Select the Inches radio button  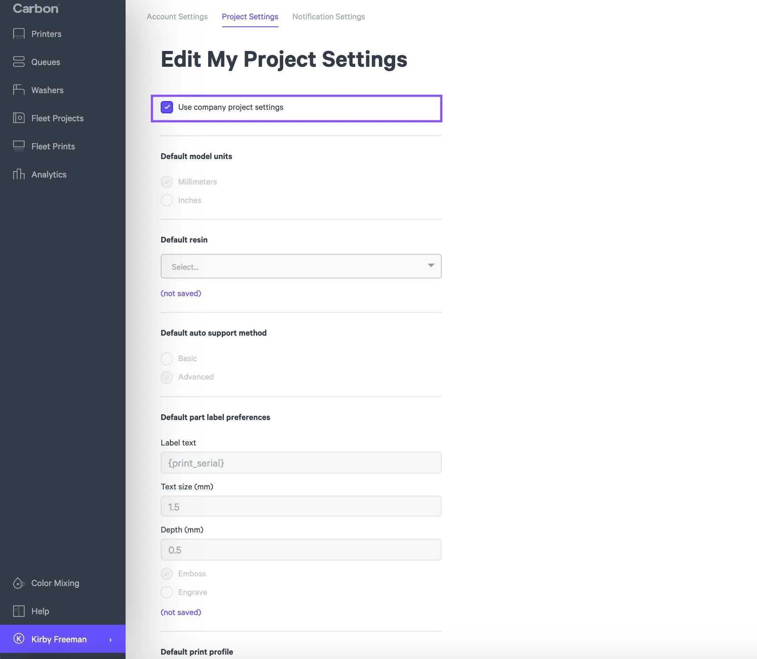click(x=167, y=200)
